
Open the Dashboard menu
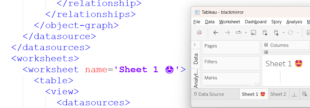(x=256, y=22)
